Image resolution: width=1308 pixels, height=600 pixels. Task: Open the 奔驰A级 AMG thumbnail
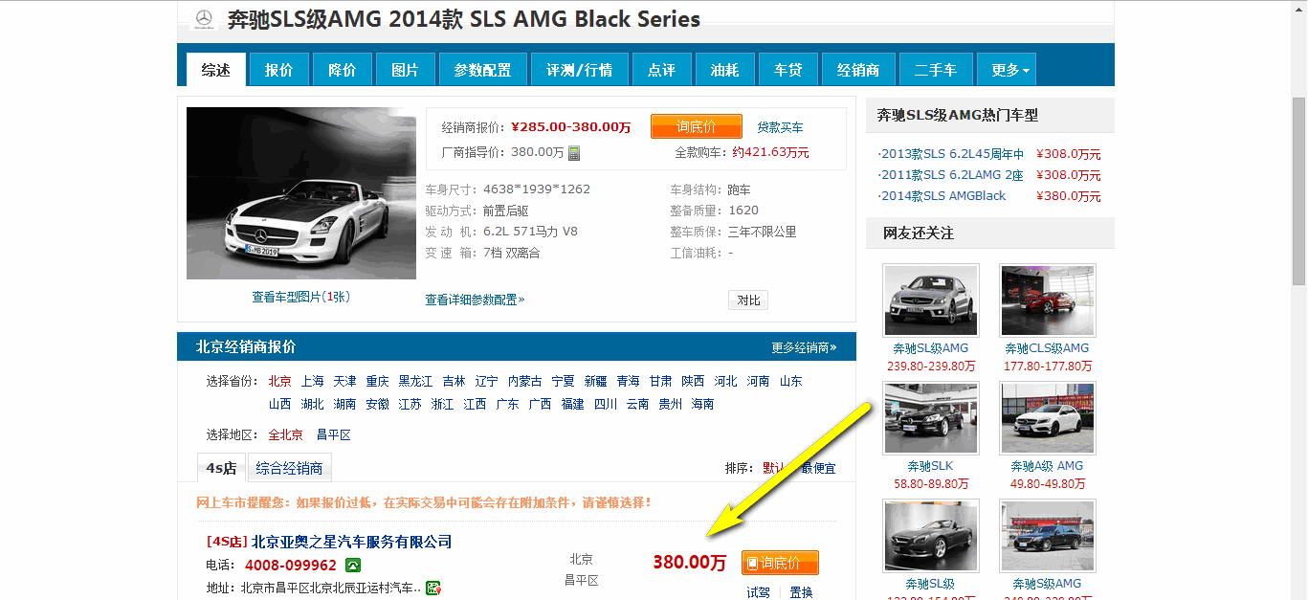point(1048,417)
